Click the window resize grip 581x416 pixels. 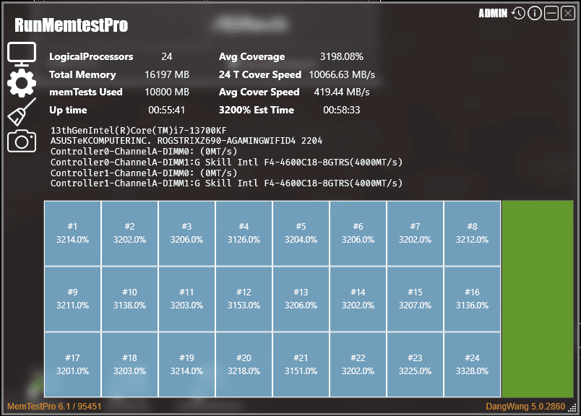click(572, 407)
